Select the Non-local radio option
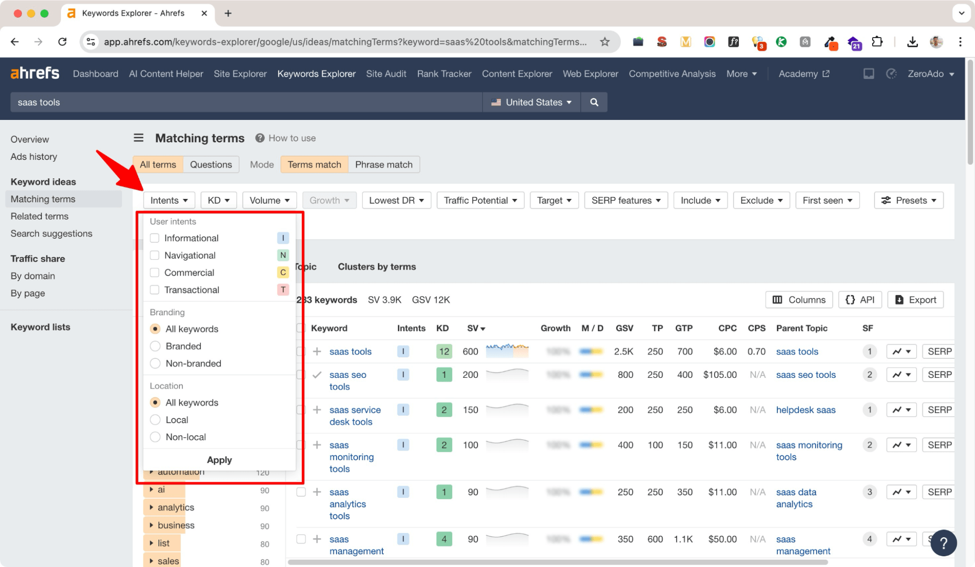The image size is (975, 567). point(155,437)
